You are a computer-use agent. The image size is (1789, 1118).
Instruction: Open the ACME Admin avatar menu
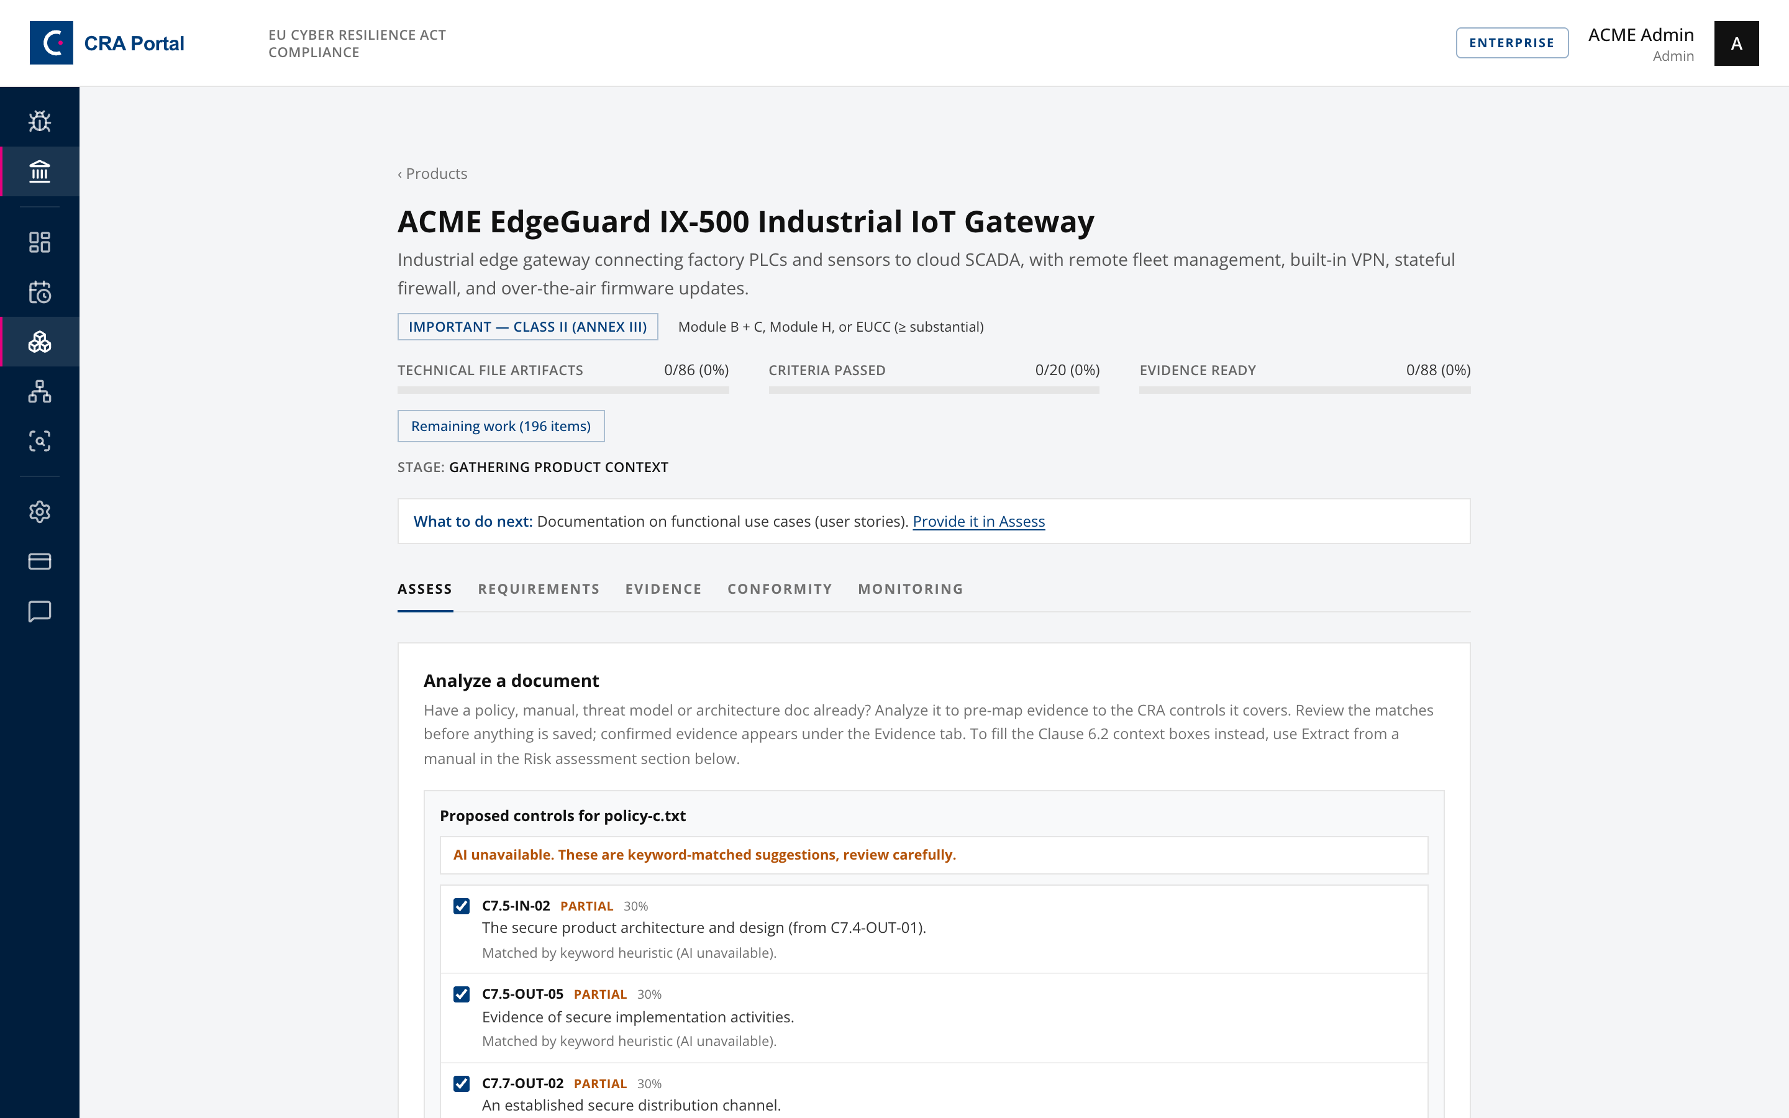[x=1736, y=43]
